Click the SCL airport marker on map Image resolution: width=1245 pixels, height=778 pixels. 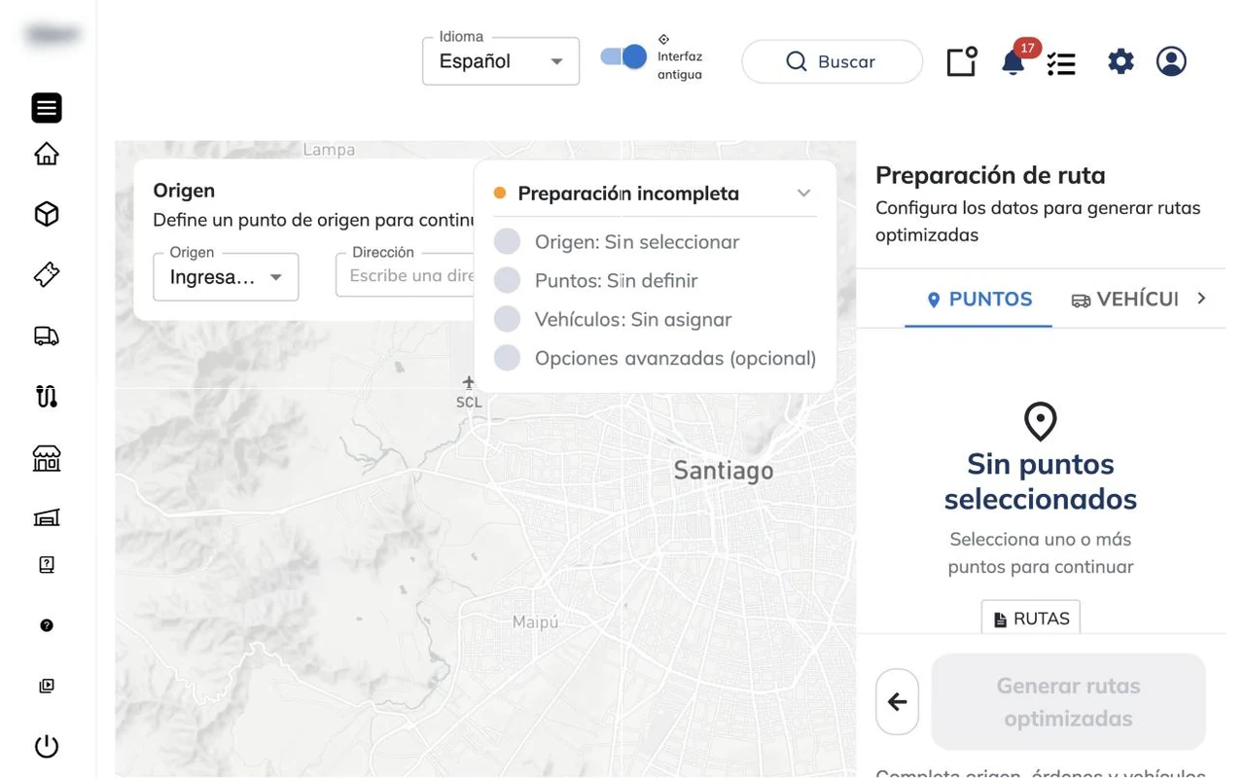coord(469,392)
